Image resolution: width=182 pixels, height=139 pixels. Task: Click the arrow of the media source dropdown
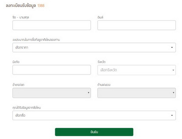172,115
